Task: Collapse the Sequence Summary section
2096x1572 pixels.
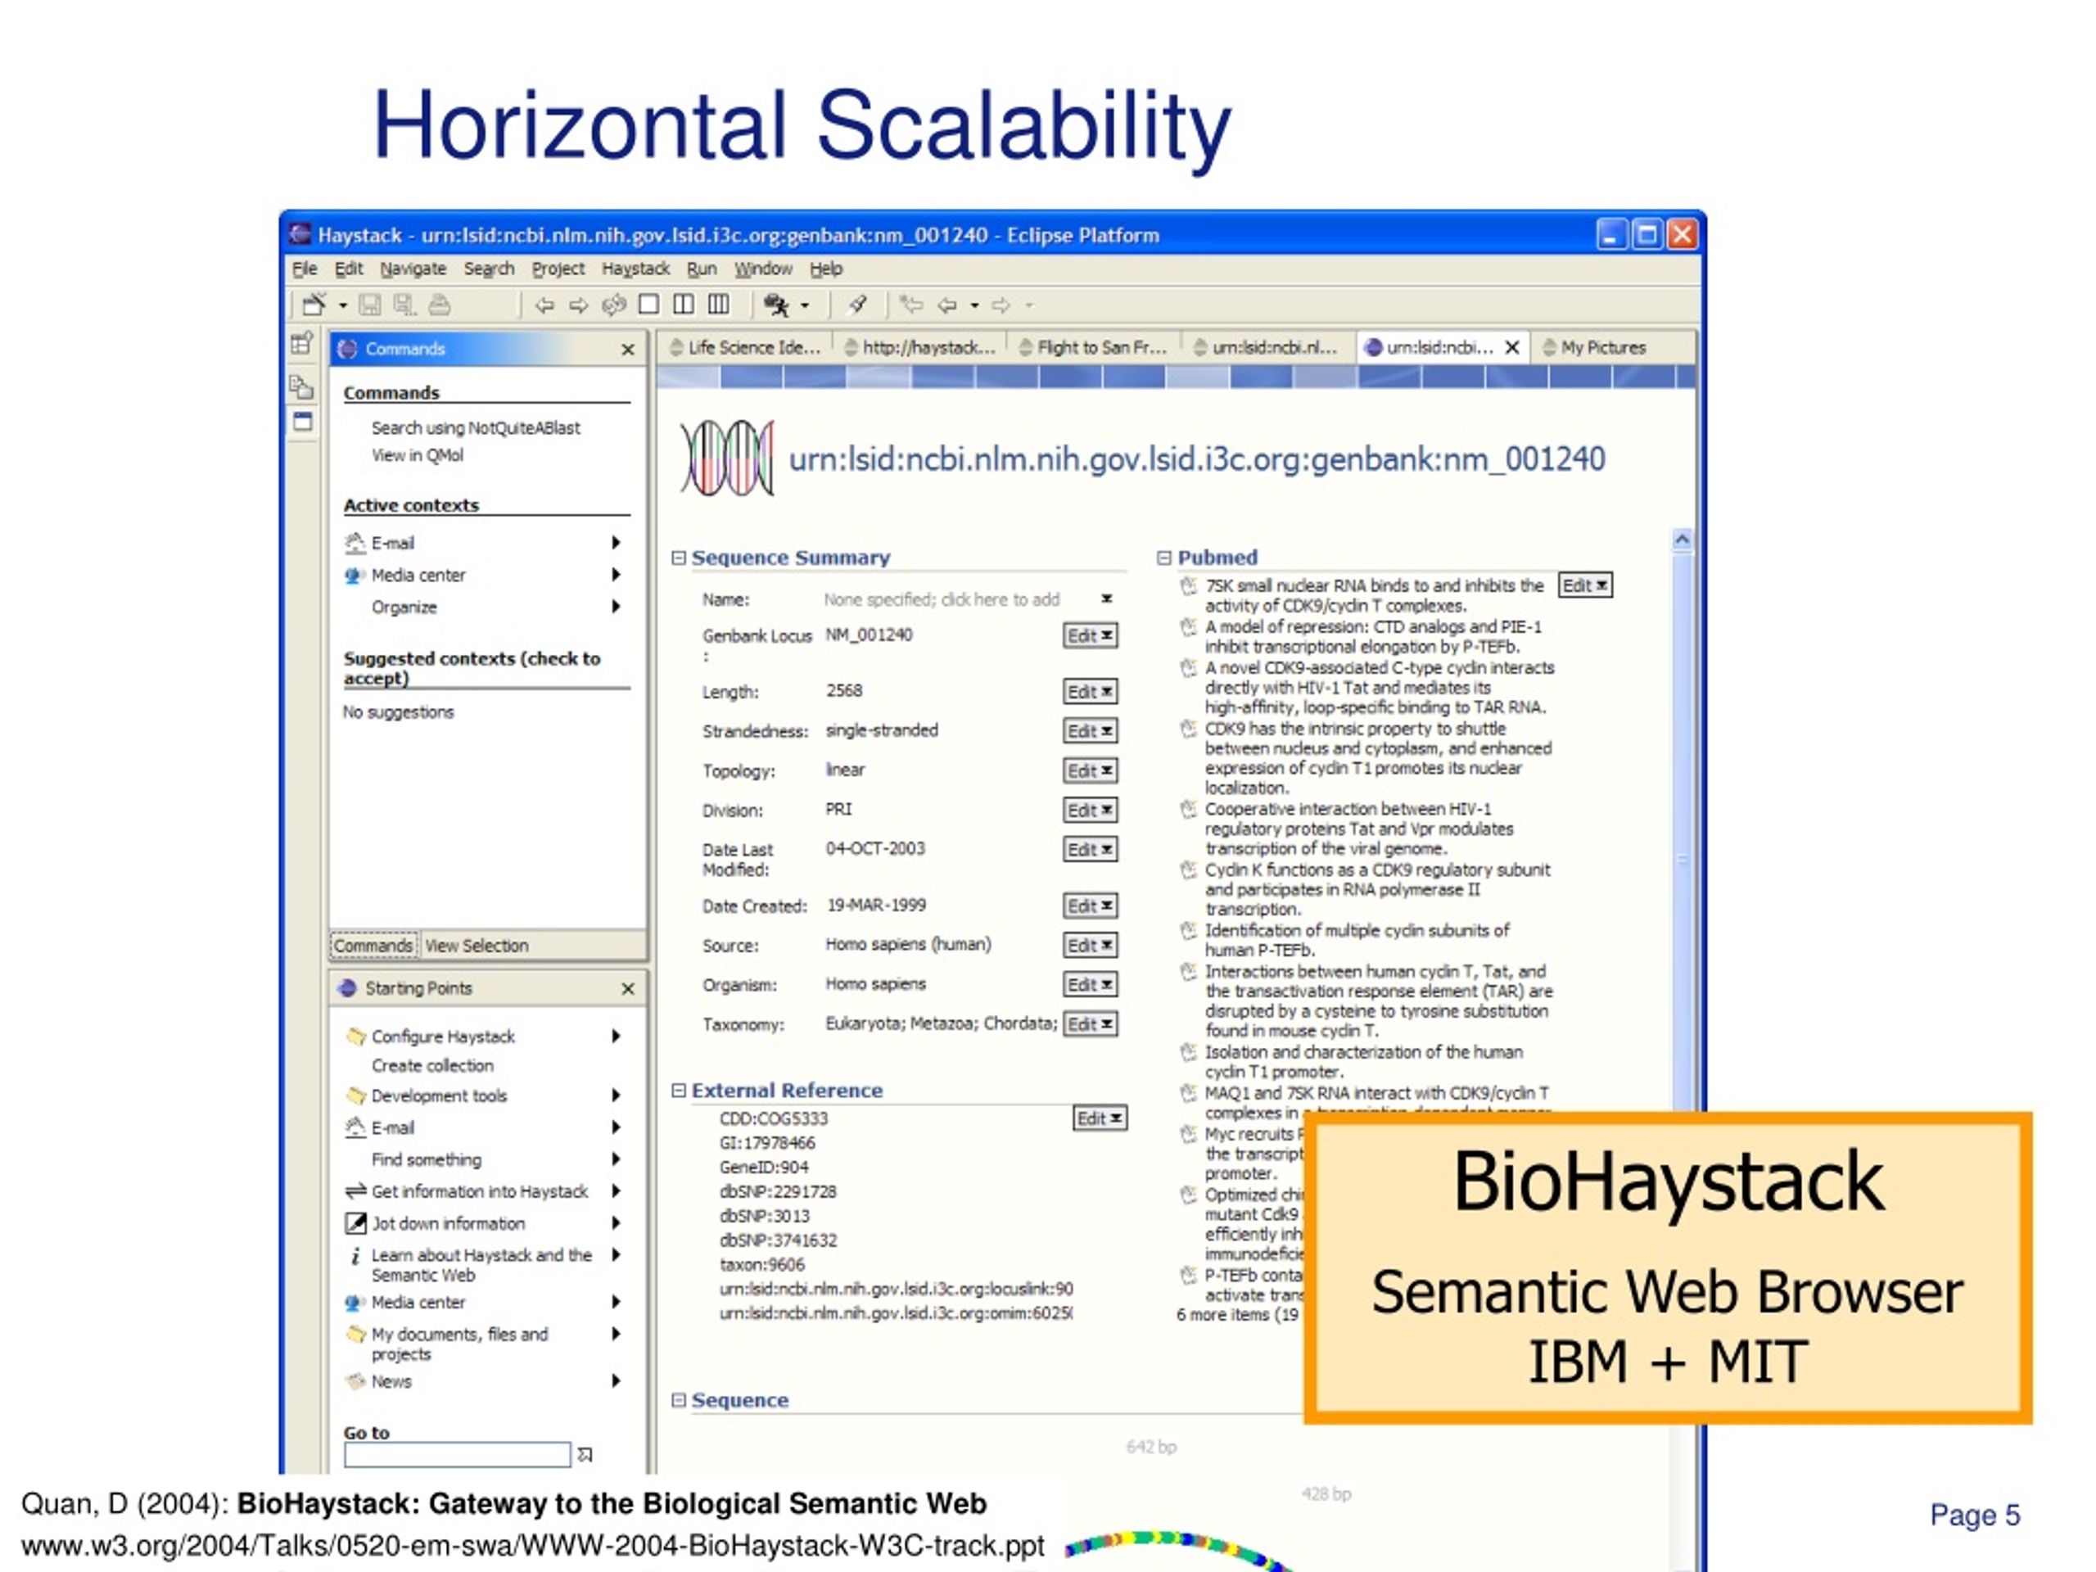Action: click(679, 558)
